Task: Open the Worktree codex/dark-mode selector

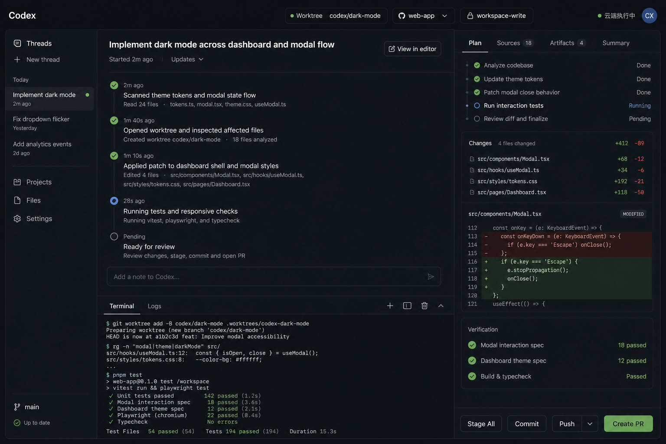Action: (x=336, y=16)
